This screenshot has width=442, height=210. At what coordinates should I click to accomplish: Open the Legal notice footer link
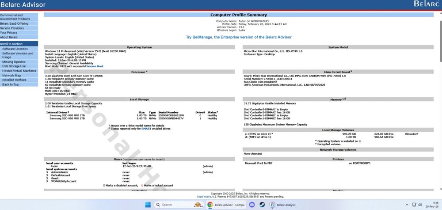(204, 196)
